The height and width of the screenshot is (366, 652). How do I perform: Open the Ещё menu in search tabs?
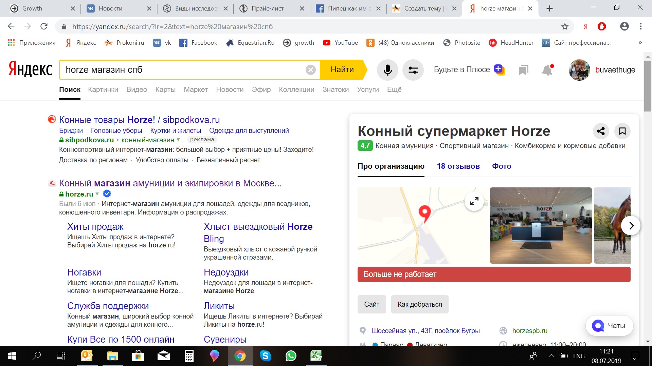[x=394, y=89]
